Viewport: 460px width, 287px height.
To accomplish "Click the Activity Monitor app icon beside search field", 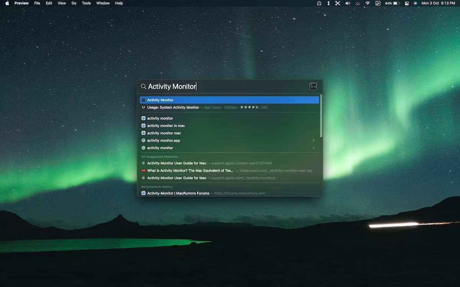I will (313, 86).
